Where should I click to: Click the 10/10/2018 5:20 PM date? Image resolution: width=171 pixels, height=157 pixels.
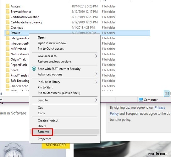[x=85, y=6]
